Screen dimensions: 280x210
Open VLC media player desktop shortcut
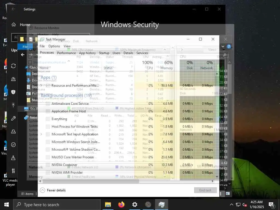point(10,180)
